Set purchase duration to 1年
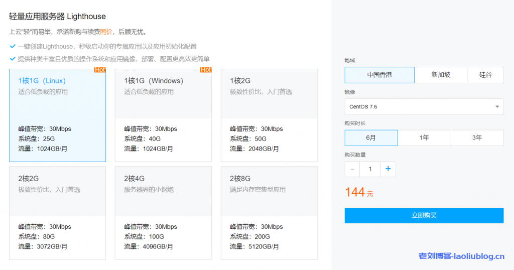514x270 pixels. tap(424, 138)
